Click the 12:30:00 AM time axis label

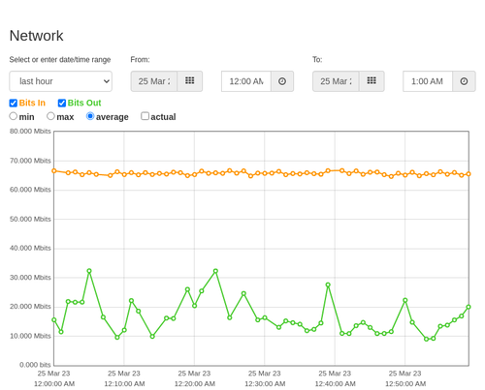tap(265, 384)
